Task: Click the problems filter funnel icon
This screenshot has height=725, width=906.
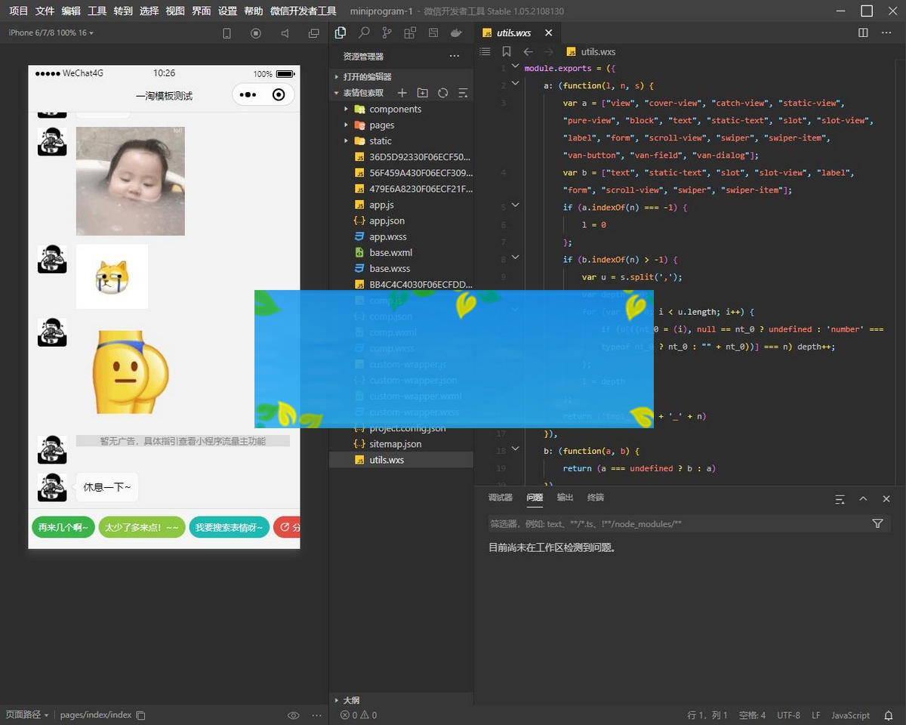Action: 877,523
